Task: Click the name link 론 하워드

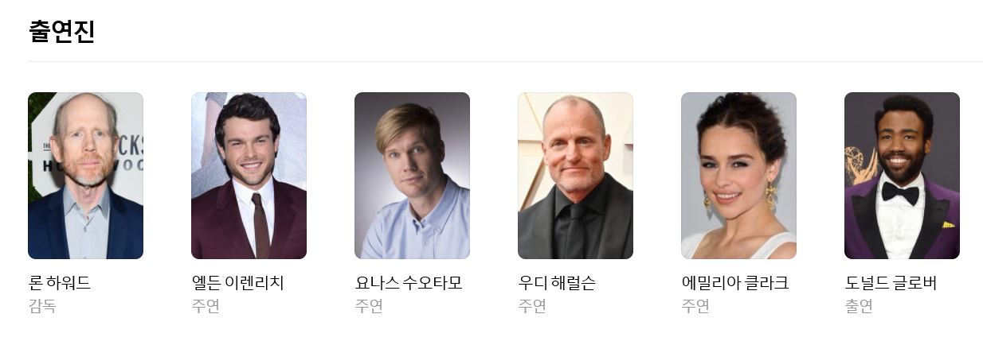Action: (60, 283)
